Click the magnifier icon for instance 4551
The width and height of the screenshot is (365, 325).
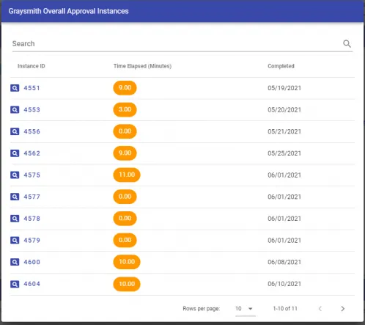pyautogui.click(x=15, y=88)
